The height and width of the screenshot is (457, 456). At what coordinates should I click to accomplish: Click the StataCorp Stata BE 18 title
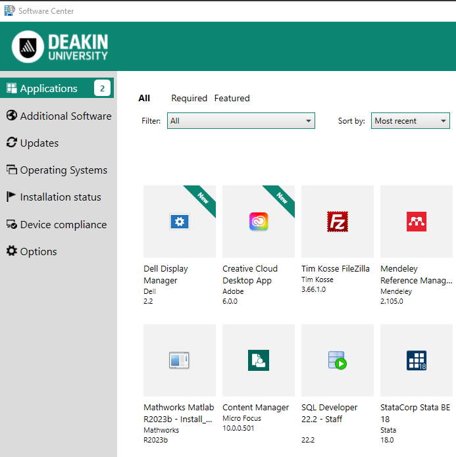coord(415,414)
